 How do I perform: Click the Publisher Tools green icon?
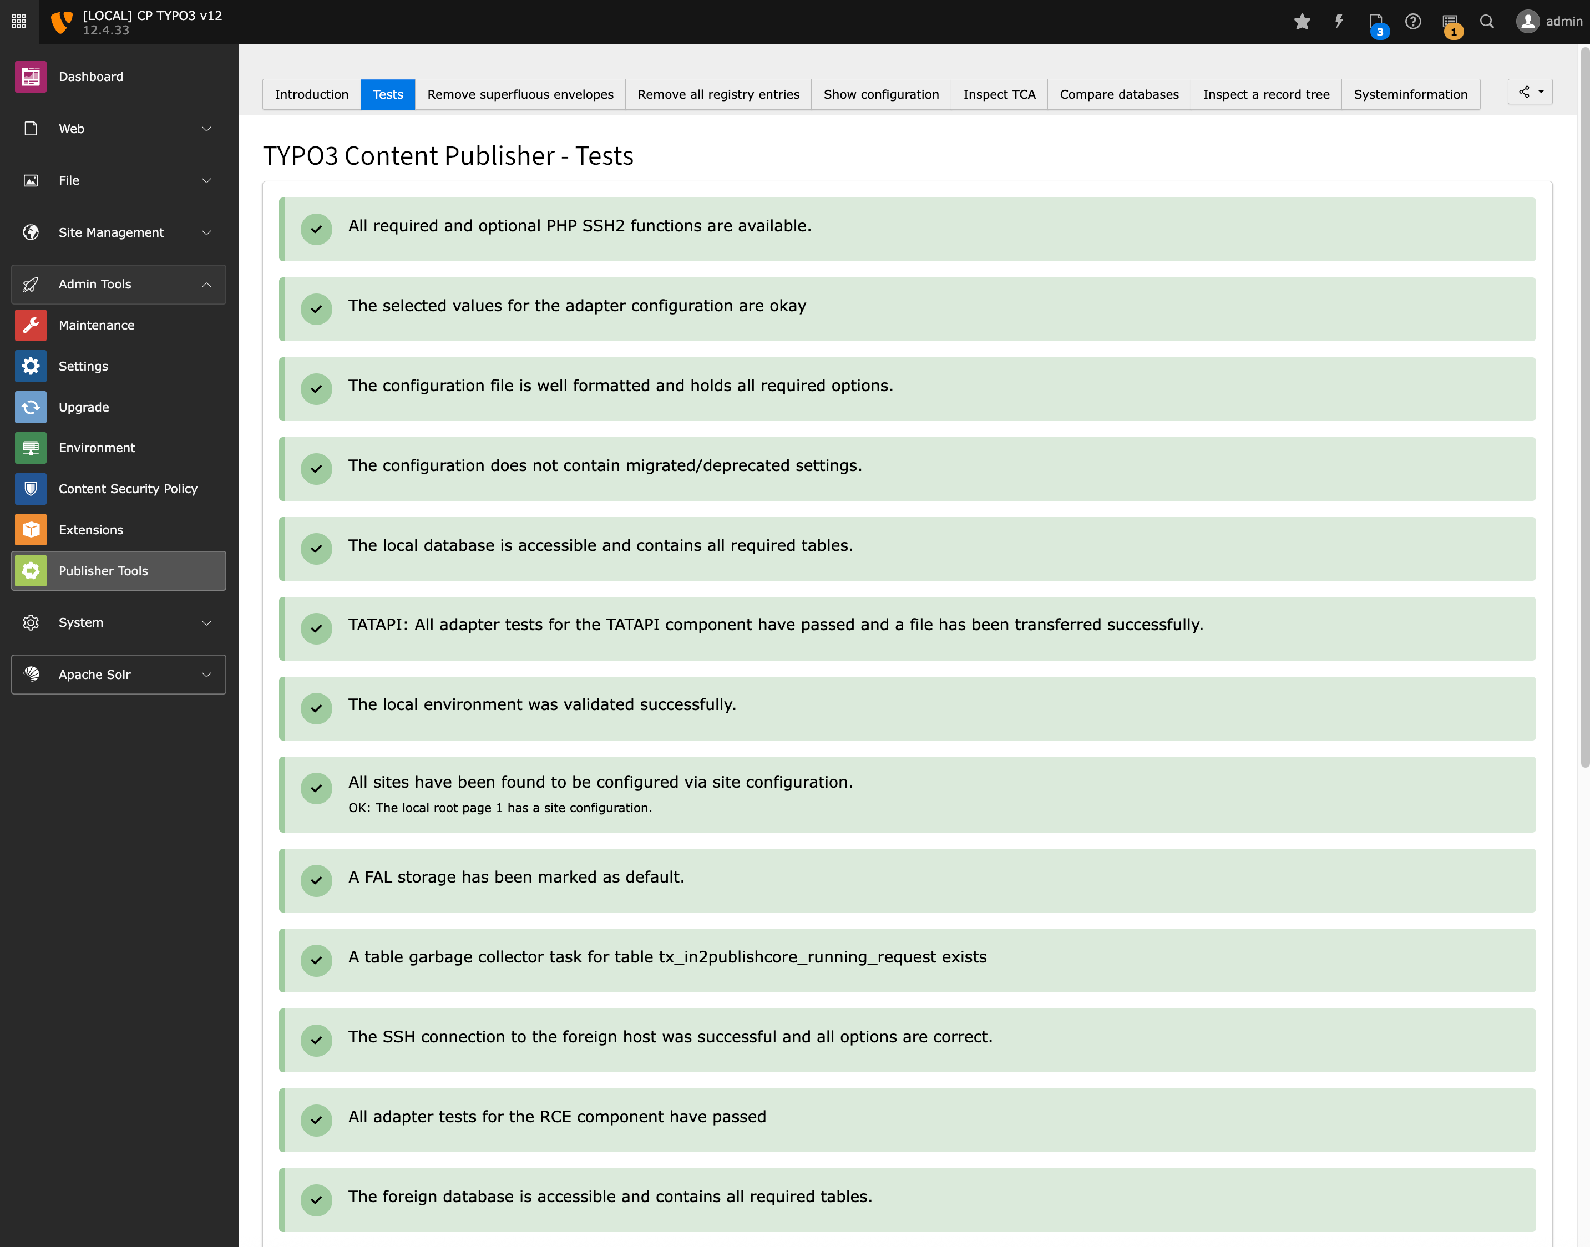[x=31, y=570]
